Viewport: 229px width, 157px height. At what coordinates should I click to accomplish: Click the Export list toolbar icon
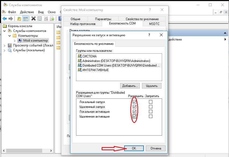pos(53,19)
